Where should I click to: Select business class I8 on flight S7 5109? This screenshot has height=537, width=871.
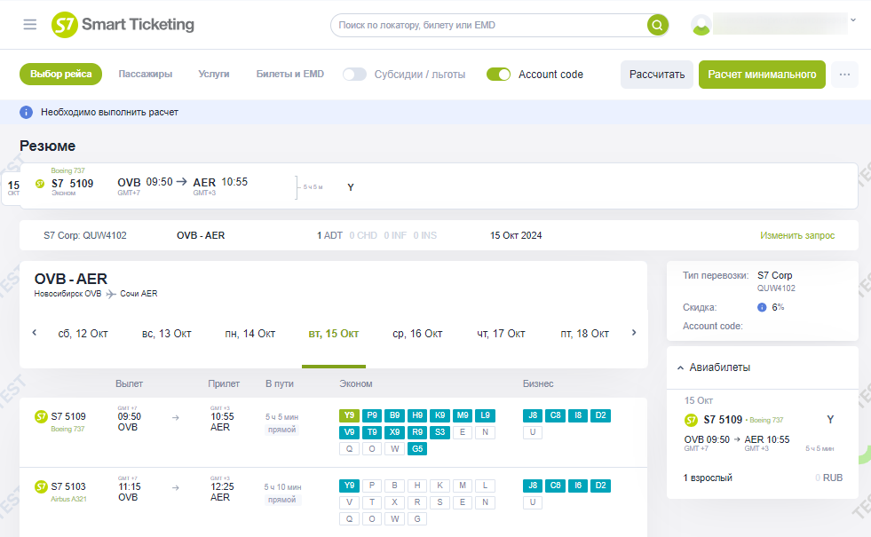pyautogui.click(x=578, y=415)
